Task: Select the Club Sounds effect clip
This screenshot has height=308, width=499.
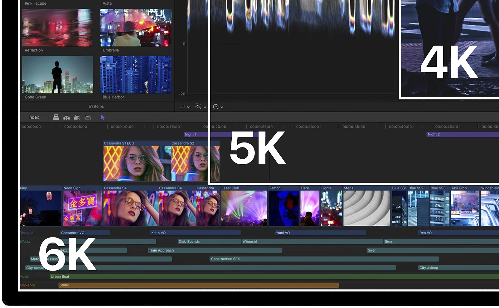Action: point(209,242)
